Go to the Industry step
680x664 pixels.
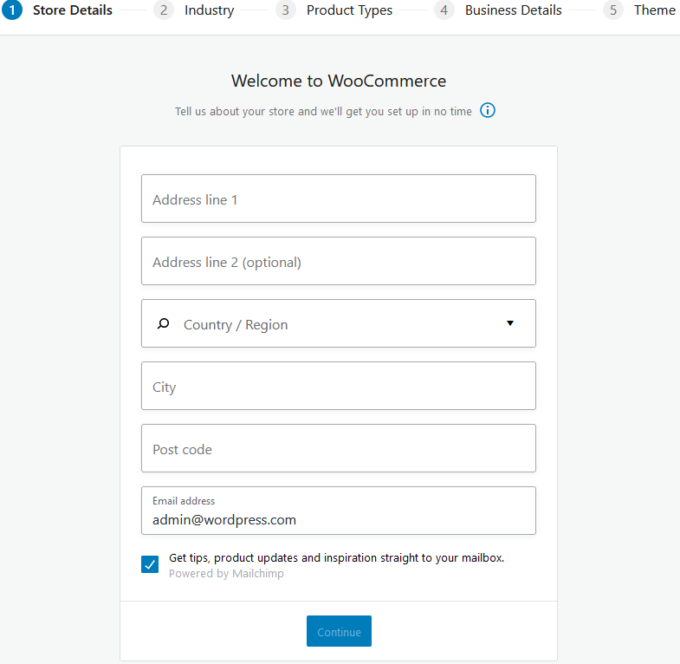tap(209, 10)
